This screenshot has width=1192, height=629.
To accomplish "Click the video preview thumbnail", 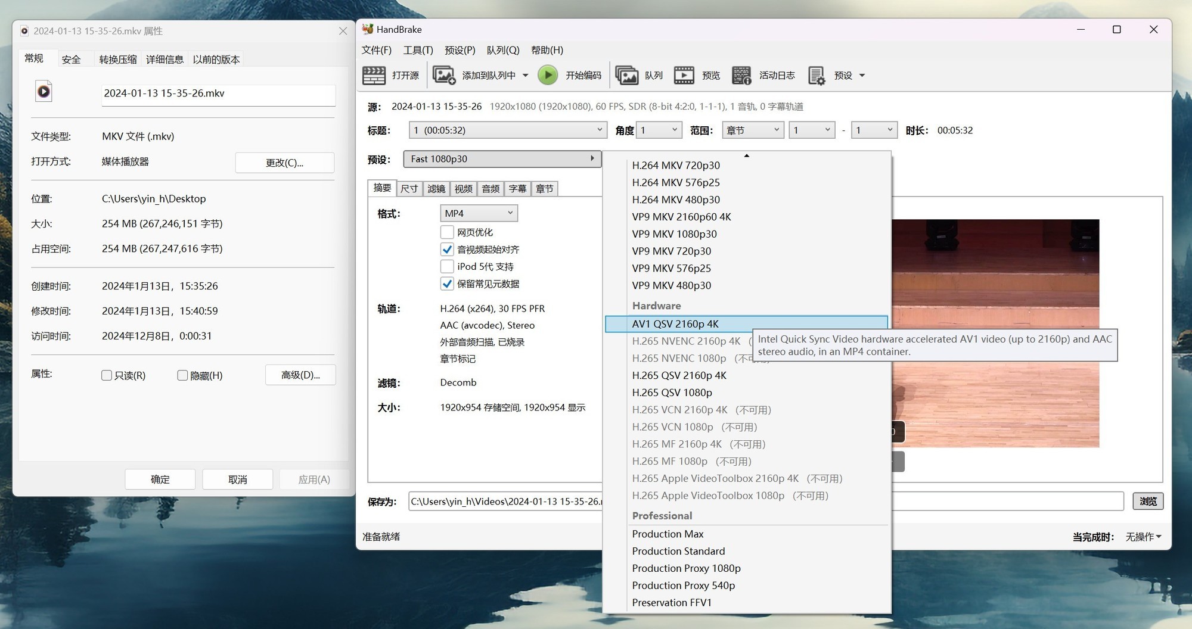I will 995,333.
